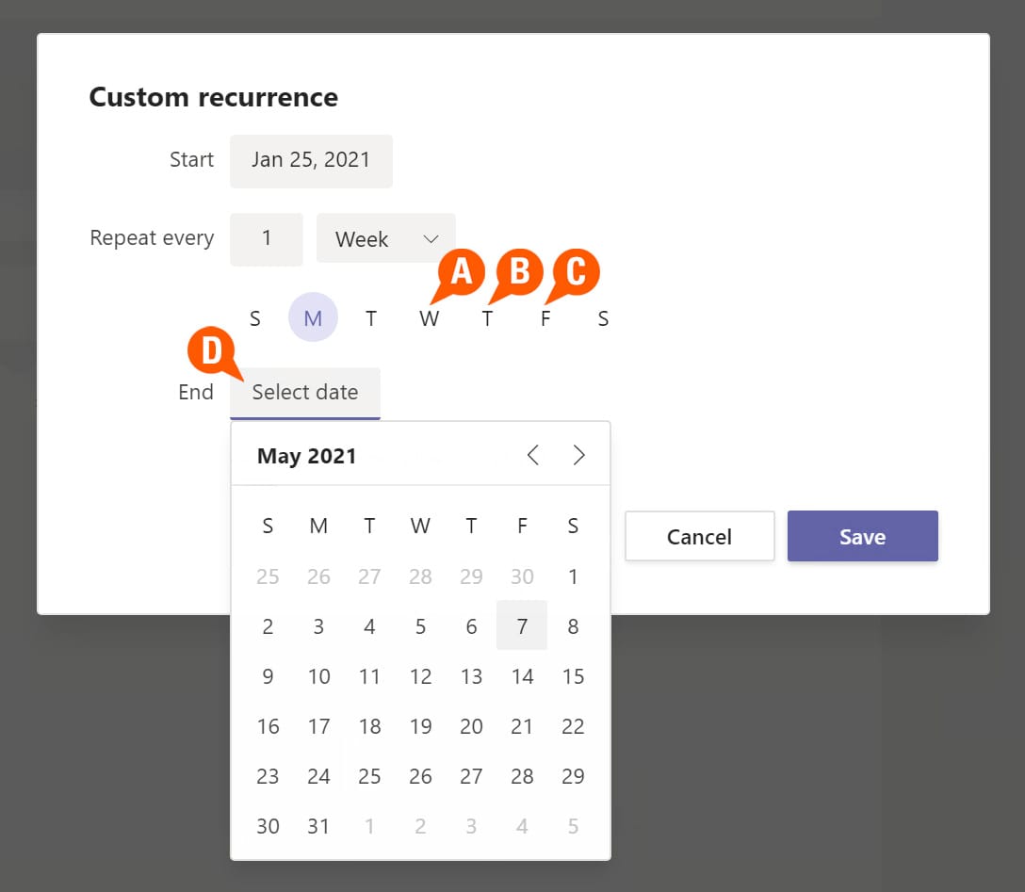Image resolution: width=1025 pixels, height=892 pixels.
Task: Toggle Friday in weekday selector
Action: (545, 318)
